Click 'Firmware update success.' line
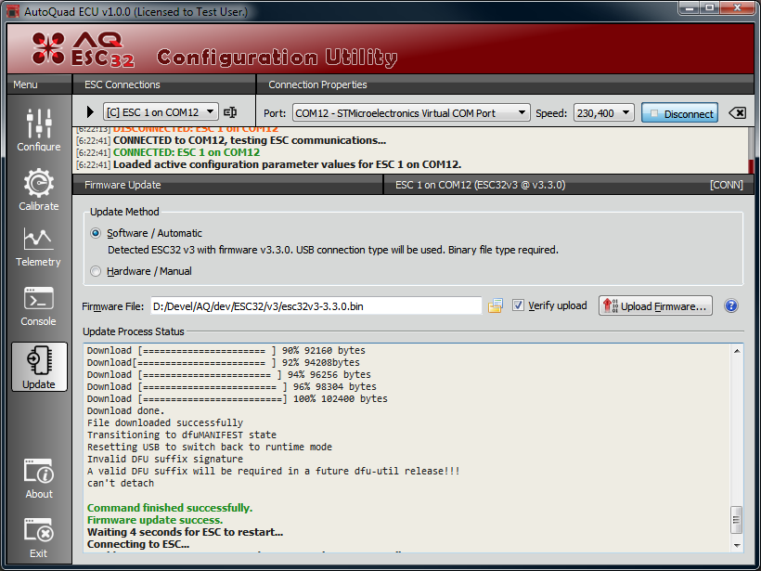Screen dimensions: 761x571 point(155,520)
